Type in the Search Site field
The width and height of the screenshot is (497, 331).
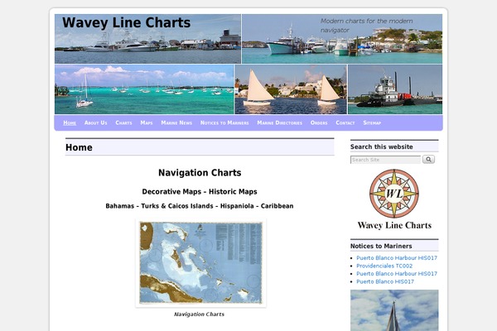click(385, 160)
